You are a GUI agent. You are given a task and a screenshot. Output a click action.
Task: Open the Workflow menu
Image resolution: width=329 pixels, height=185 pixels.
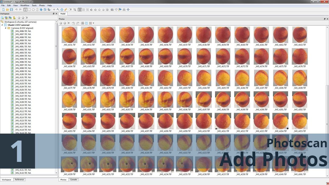click(x=25, y=5)
